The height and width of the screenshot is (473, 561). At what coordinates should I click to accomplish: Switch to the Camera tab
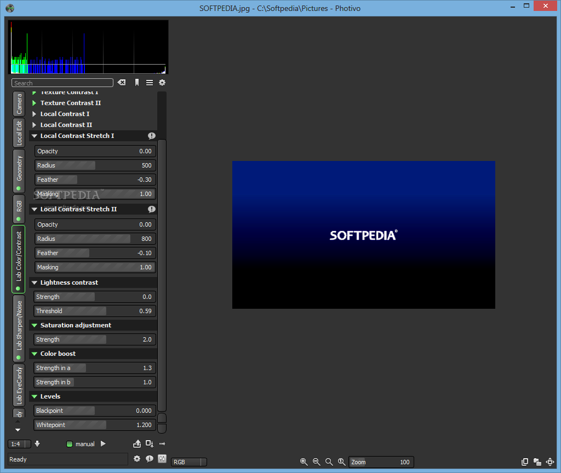coord(19,104)
